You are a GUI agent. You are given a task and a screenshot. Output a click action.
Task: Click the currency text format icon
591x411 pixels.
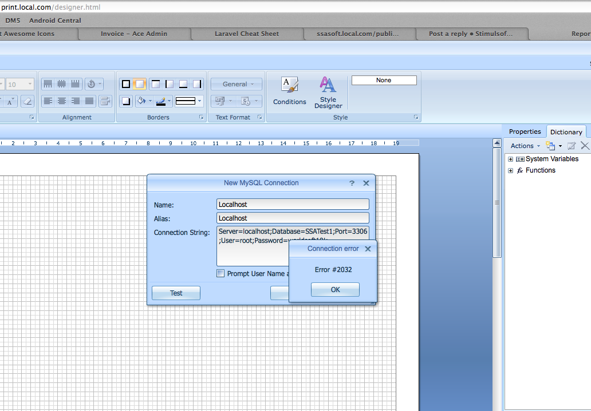coord(219,101)
